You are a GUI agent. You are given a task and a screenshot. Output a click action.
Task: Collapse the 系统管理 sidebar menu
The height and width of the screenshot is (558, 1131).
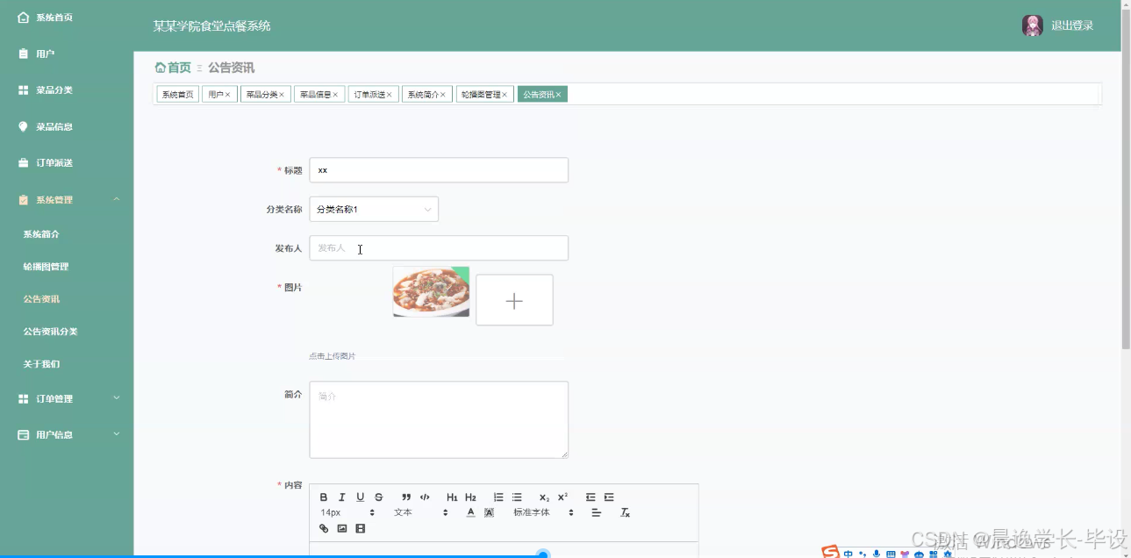point(67,200)
